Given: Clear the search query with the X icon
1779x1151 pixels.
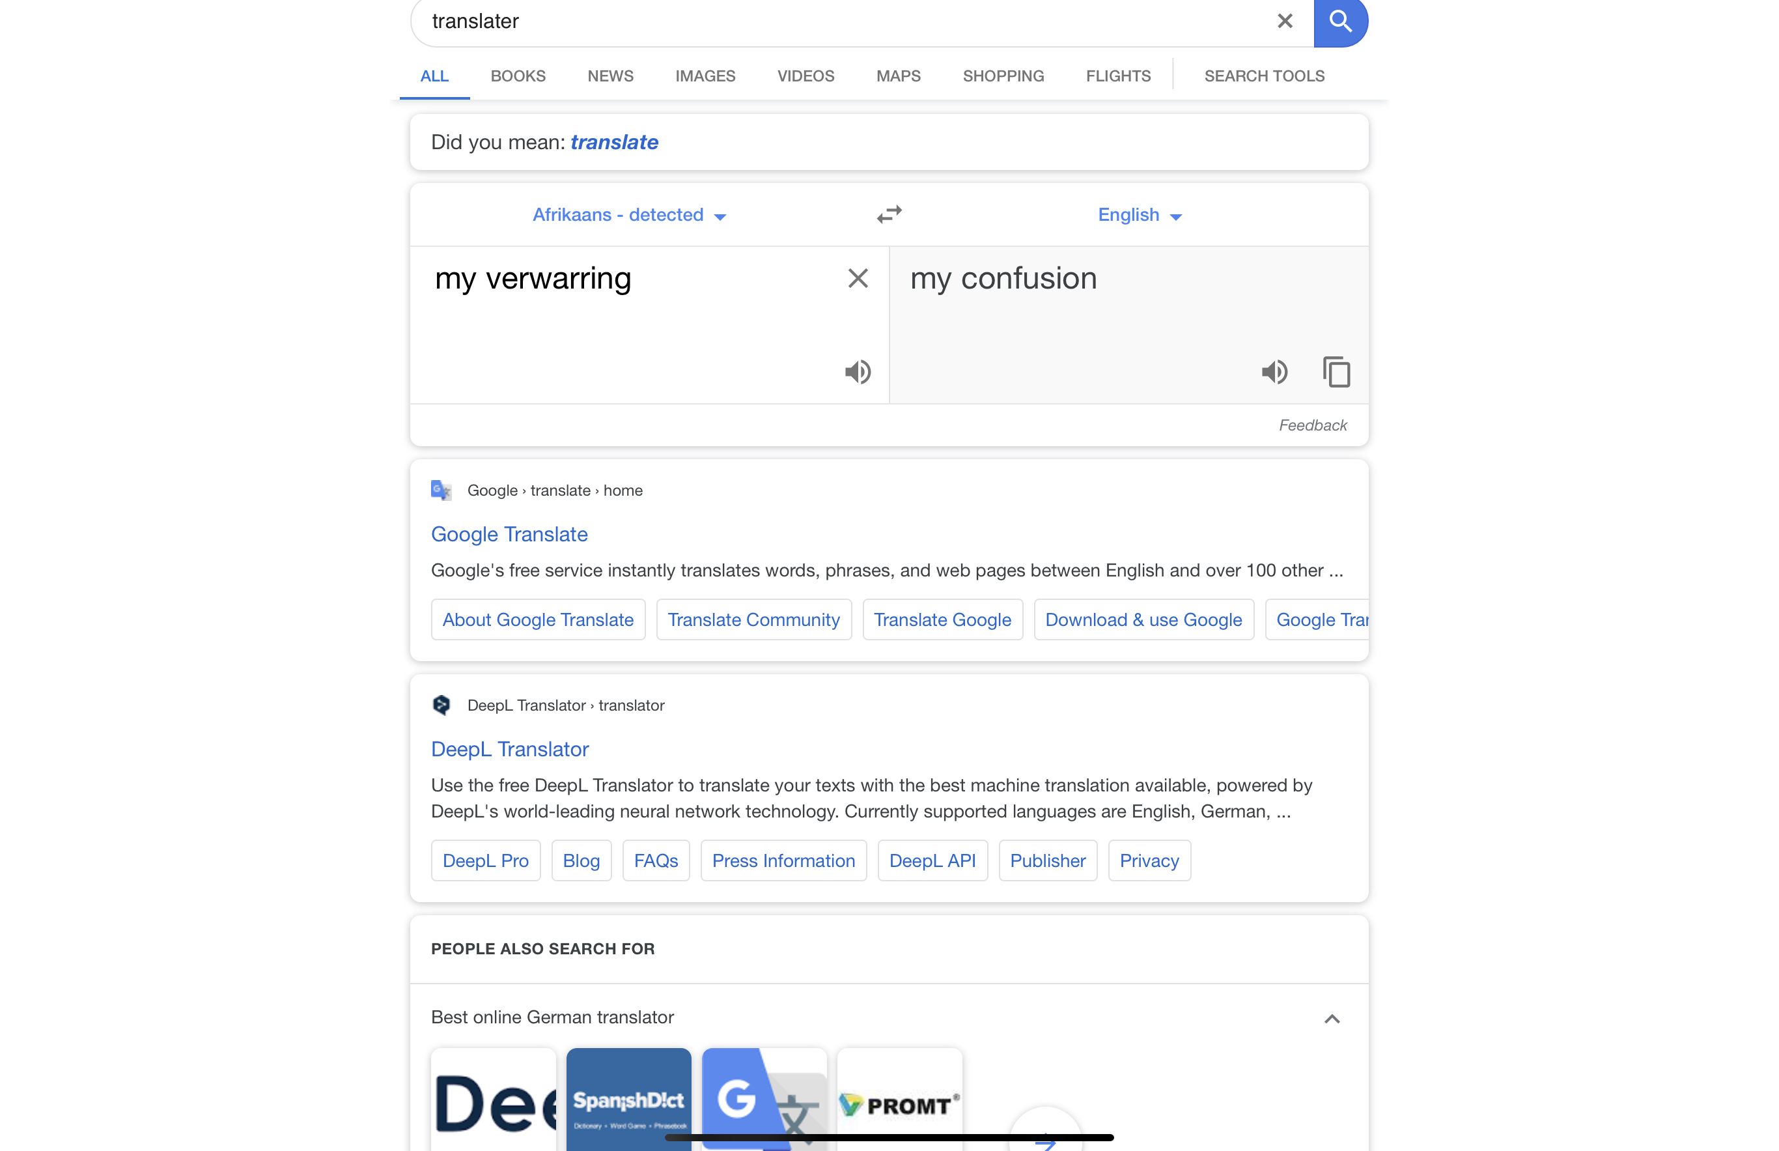Looking at the screenshot, I should point(1284,21).
